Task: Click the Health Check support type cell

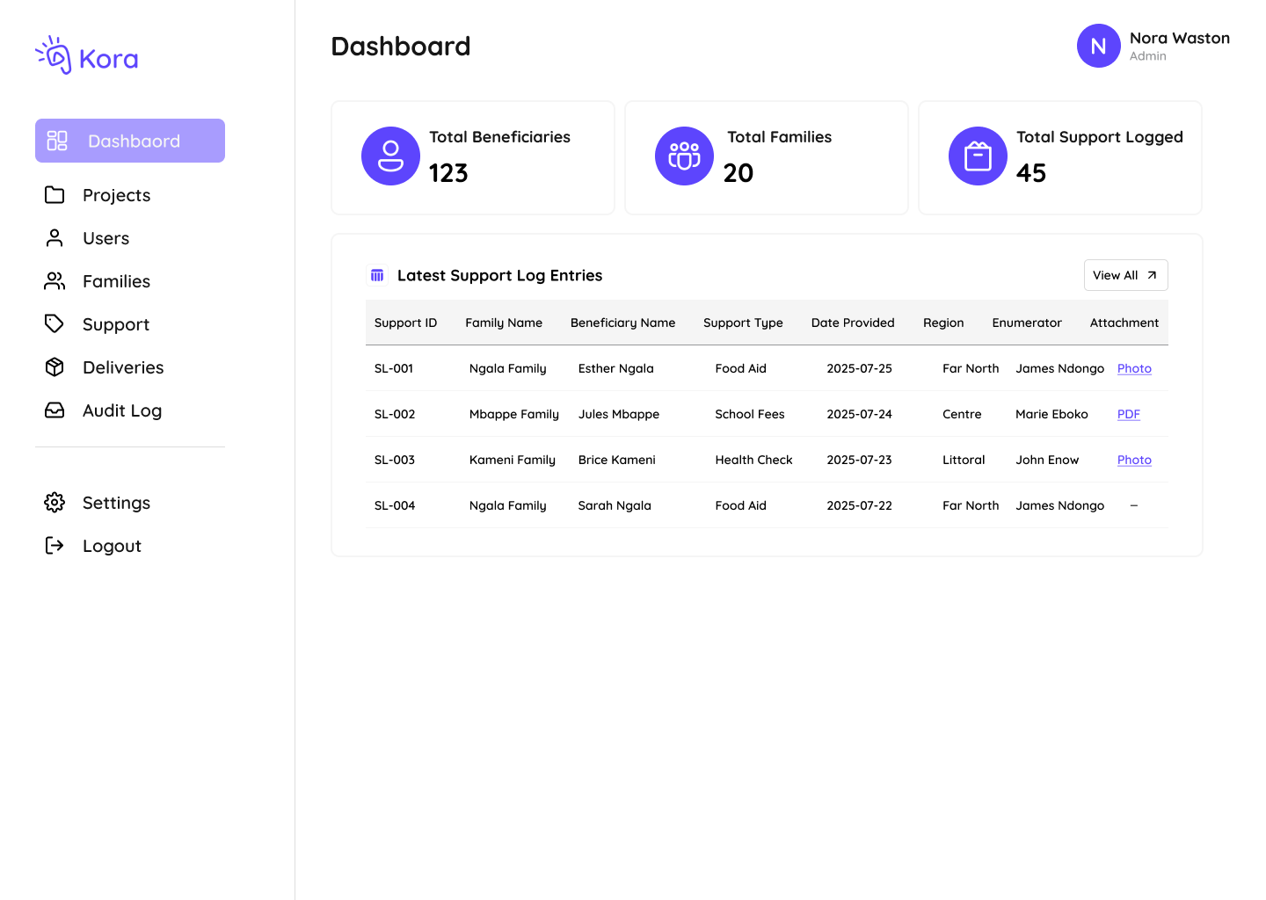Action: pyautogui.click(x=753, y=460)
